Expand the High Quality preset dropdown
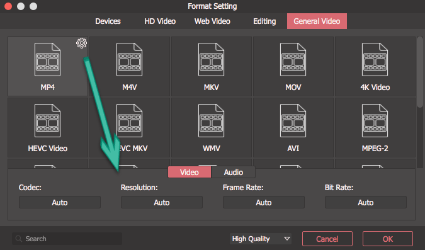Screen dimensions: 425x250 (261, 239)
